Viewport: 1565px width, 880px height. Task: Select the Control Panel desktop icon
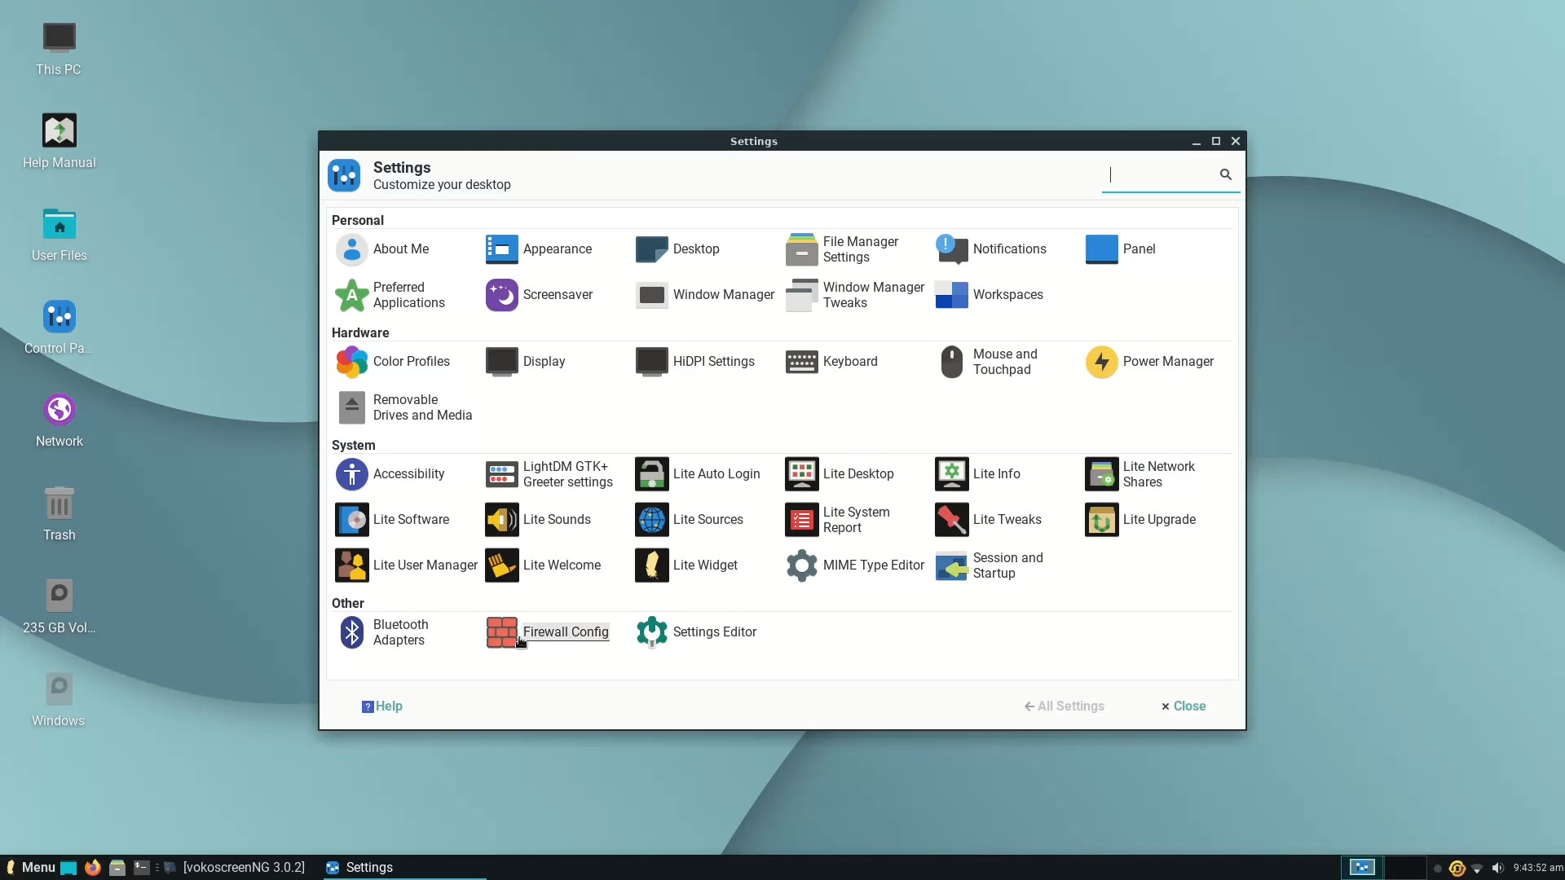click(59, 328)
